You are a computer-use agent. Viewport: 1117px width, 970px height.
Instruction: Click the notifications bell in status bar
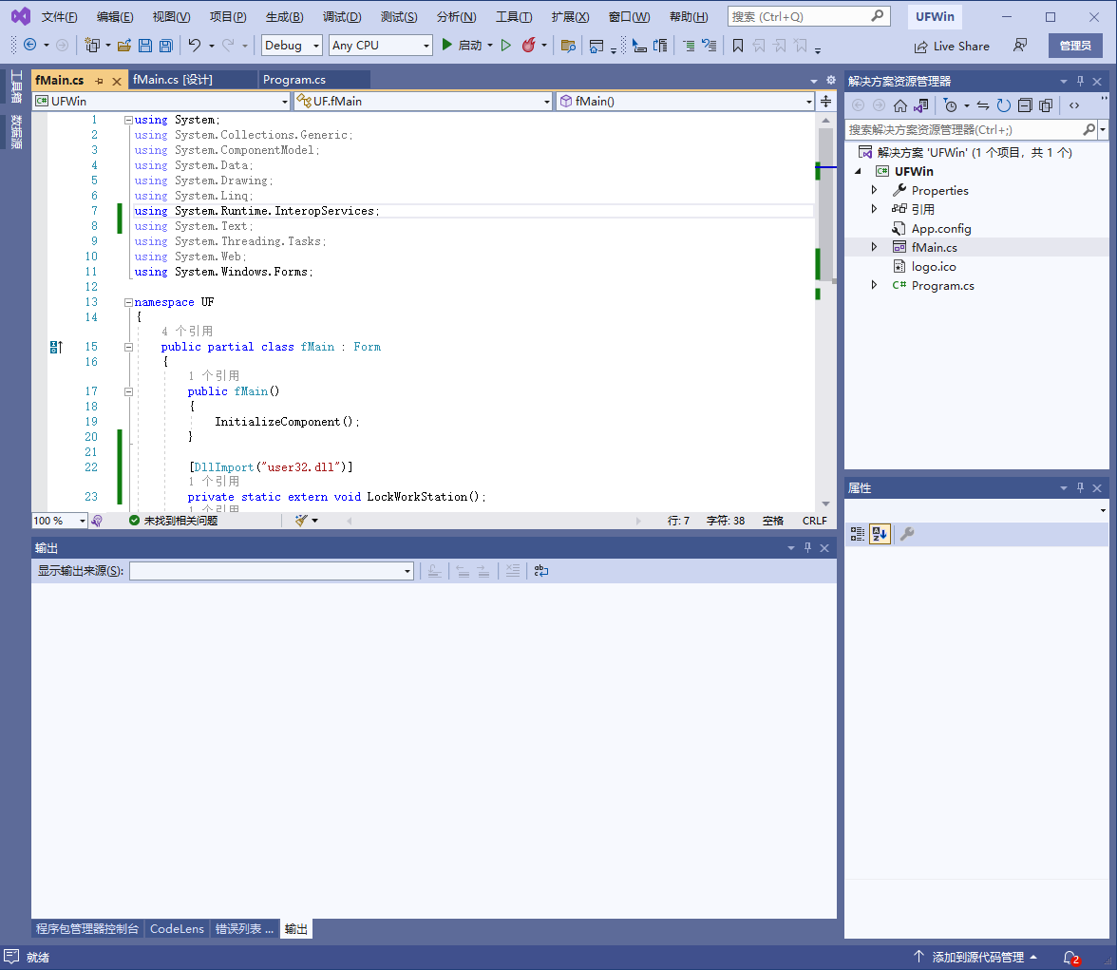click(x=1070, y=958)
